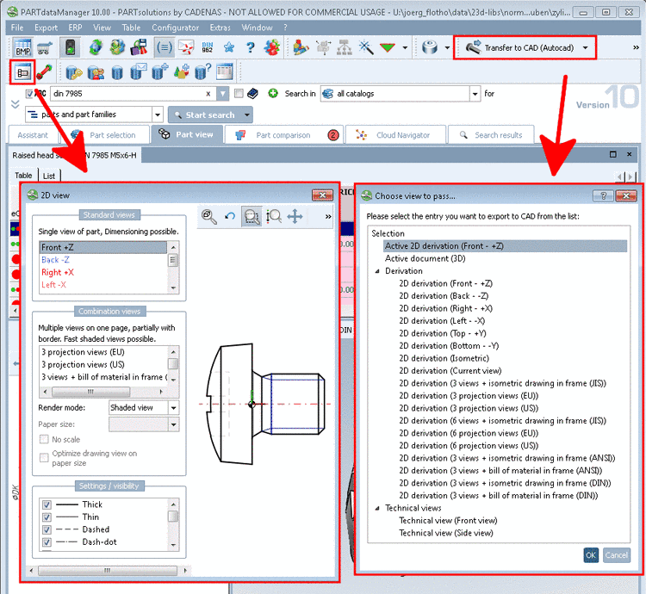Viewport: 646px width, 594px height.
Task: Switch to the Search results tab
Action: (491, 135)
